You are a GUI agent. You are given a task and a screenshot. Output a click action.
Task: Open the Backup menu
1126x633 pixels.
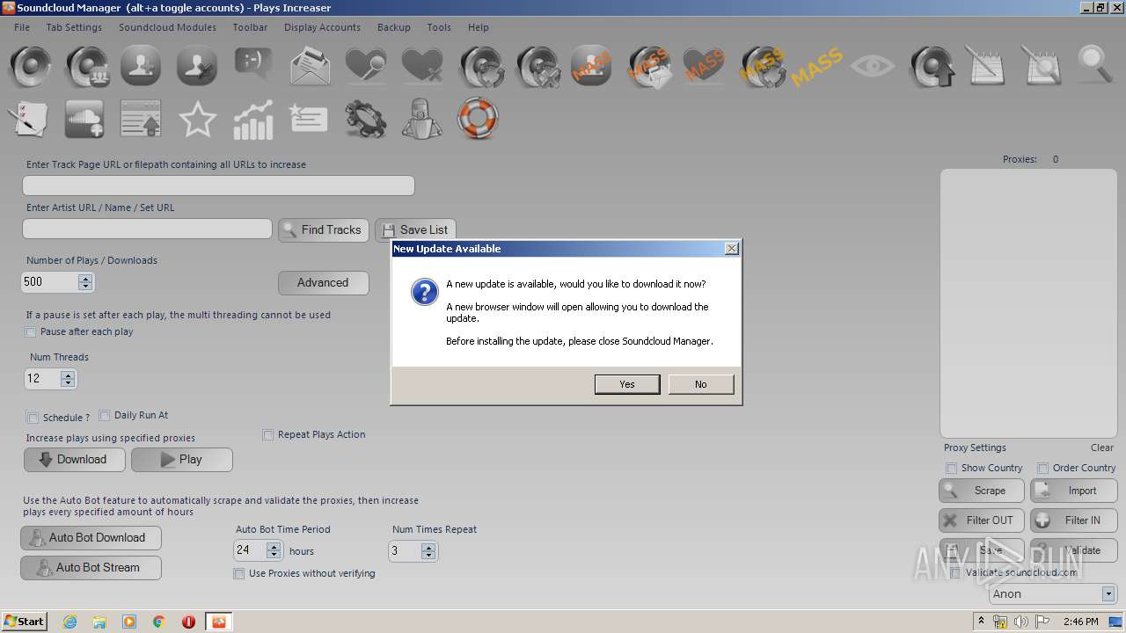point(394,27)
